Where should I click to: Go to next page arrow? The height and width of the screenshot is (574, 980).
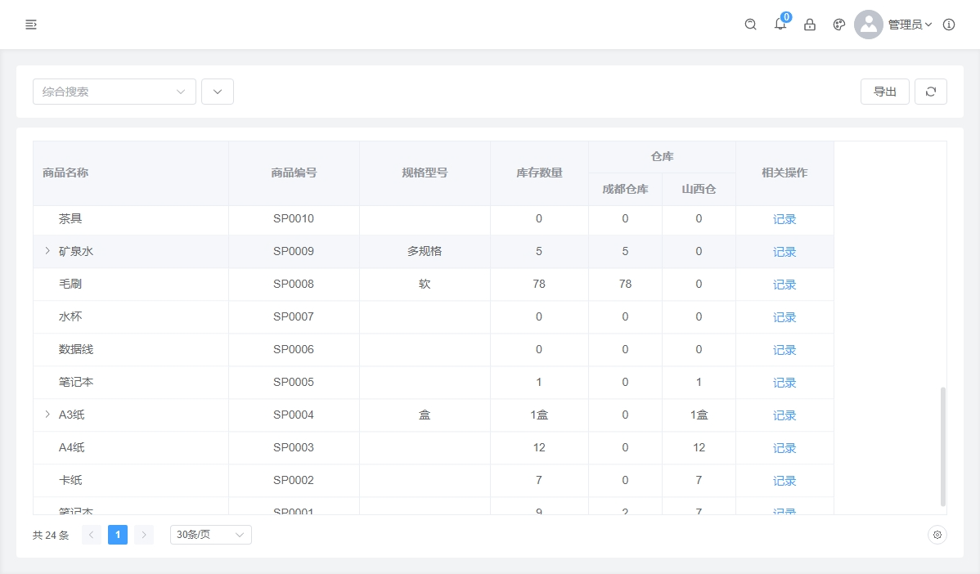[144, 535]
